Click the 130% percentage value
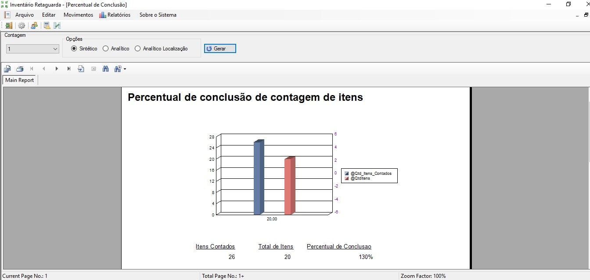 366,257
